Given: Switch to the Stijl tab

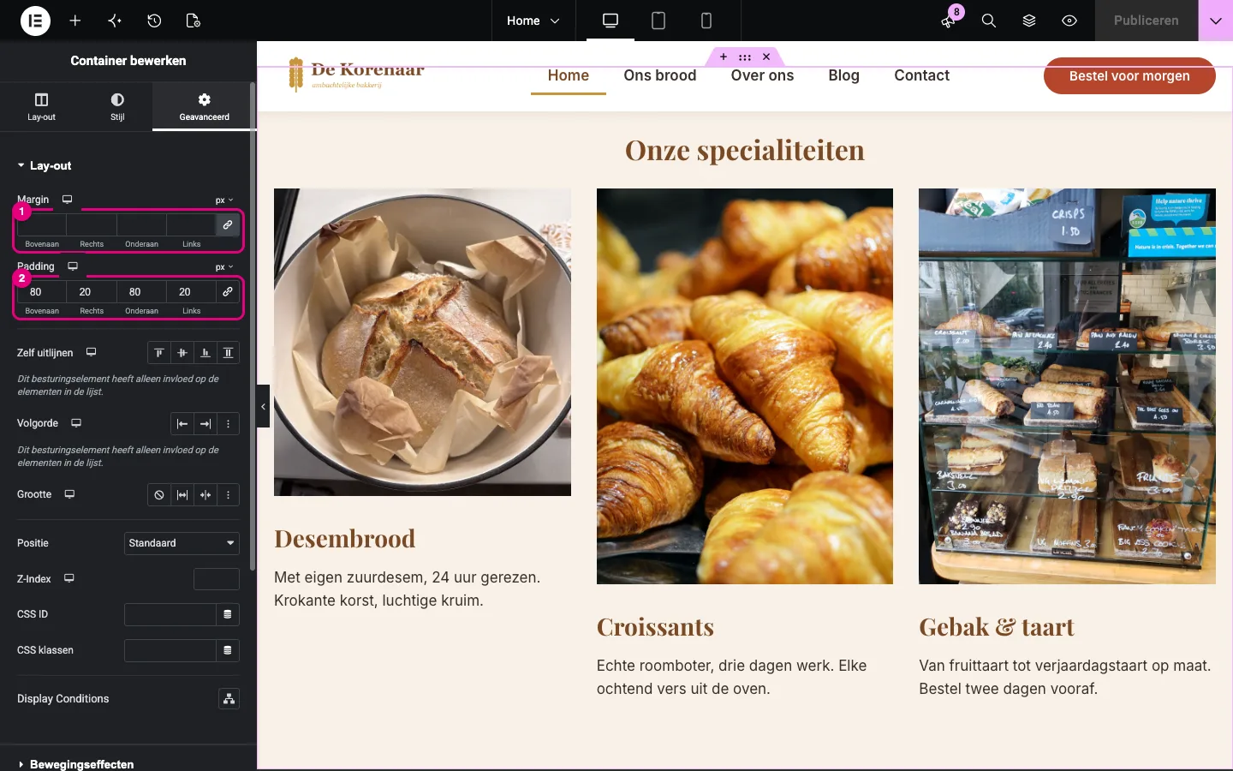Looking at the screenshot, I should pos(117,106).
